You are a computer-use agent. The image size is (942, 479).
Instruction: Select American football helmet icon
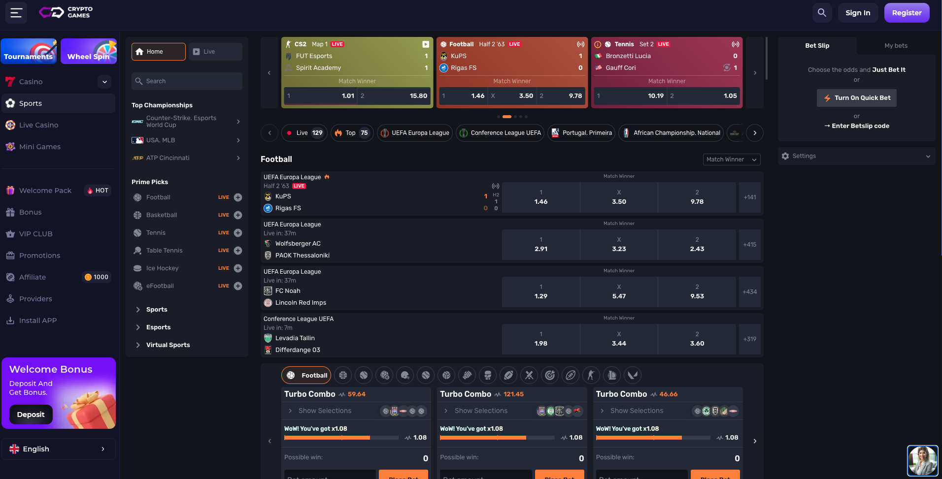(405, 375)
